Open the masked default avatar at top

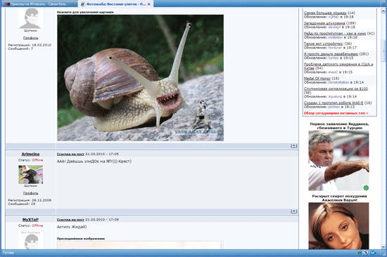(x=30, y=18)
